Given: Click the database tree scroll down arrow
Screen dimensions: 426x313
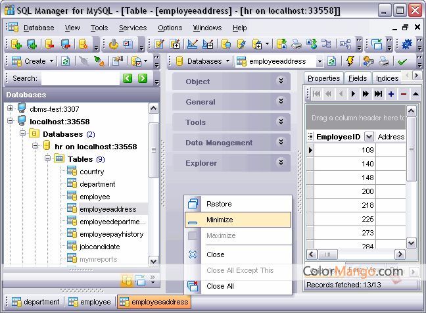Looking at the screenshot, I should point(153,261).
